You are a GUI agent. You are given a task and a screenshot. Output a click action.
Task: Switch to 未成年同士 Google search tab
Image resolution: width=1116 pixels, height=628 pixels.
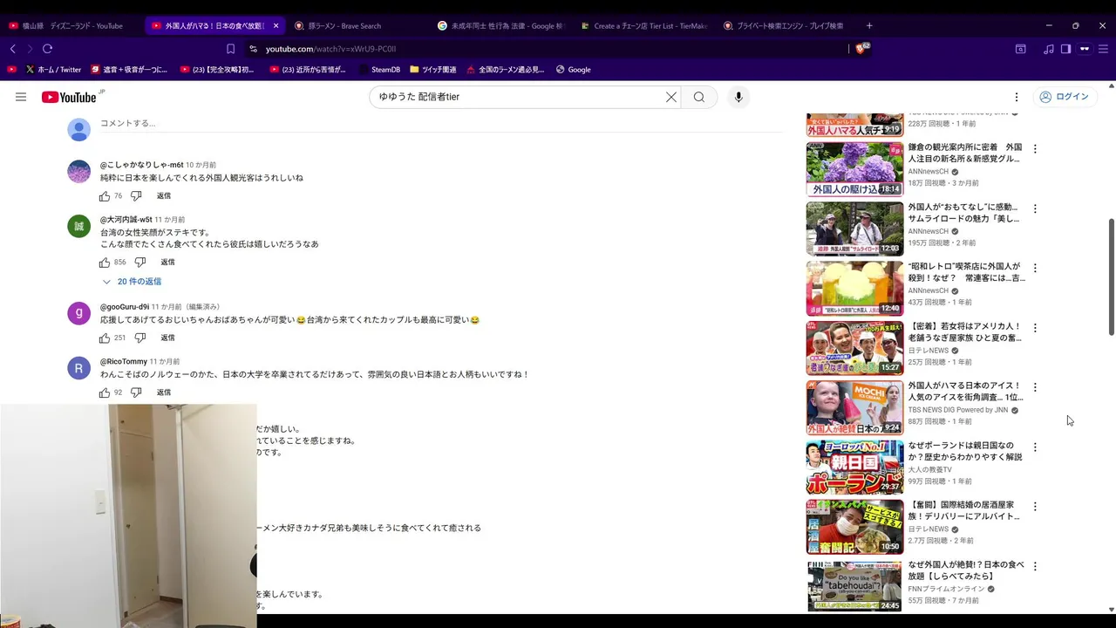(x=501, y=26)
